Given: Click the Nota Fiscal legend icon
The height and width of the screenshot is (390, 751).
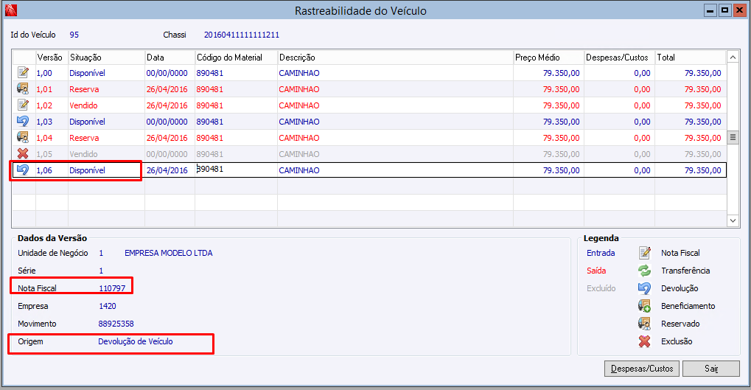Looking at the screenshot, I should (x=645, y=252).
